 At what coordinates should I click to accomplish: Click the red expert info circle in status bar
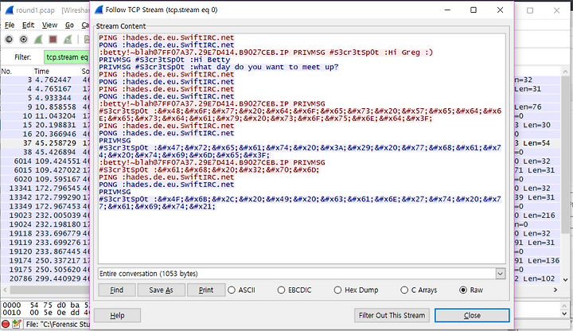coord(6,324)
